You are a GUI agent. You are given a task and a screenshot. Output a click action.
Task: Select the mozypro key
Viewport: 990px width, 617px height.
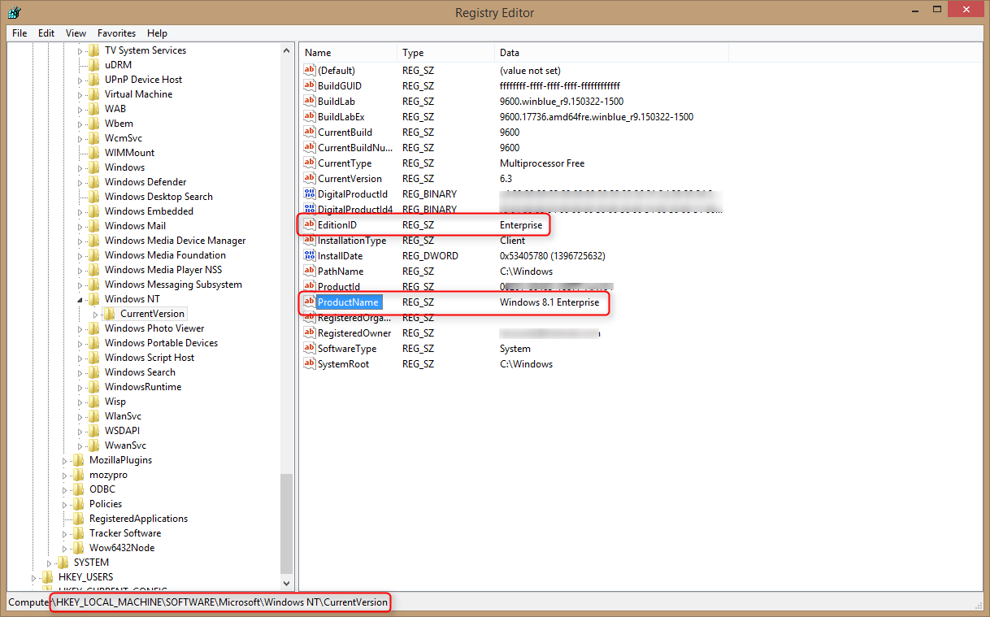(x=108, y=475)
